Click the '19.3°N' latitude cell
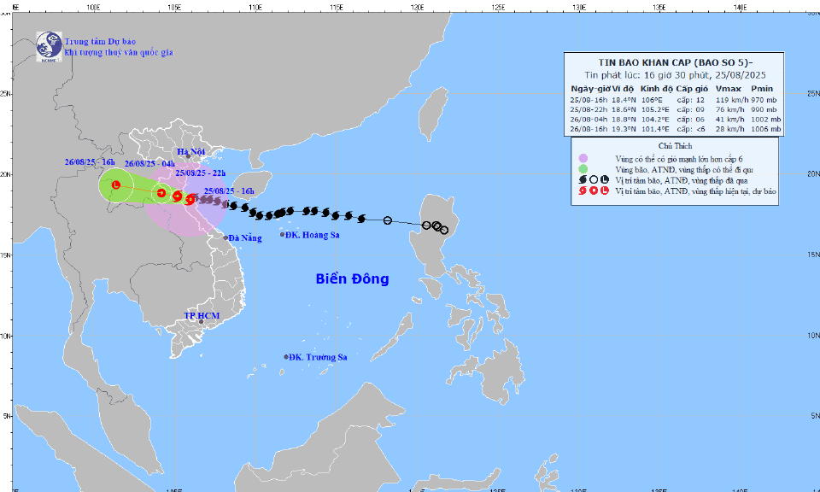820x492 pixels. pos(624,129)
